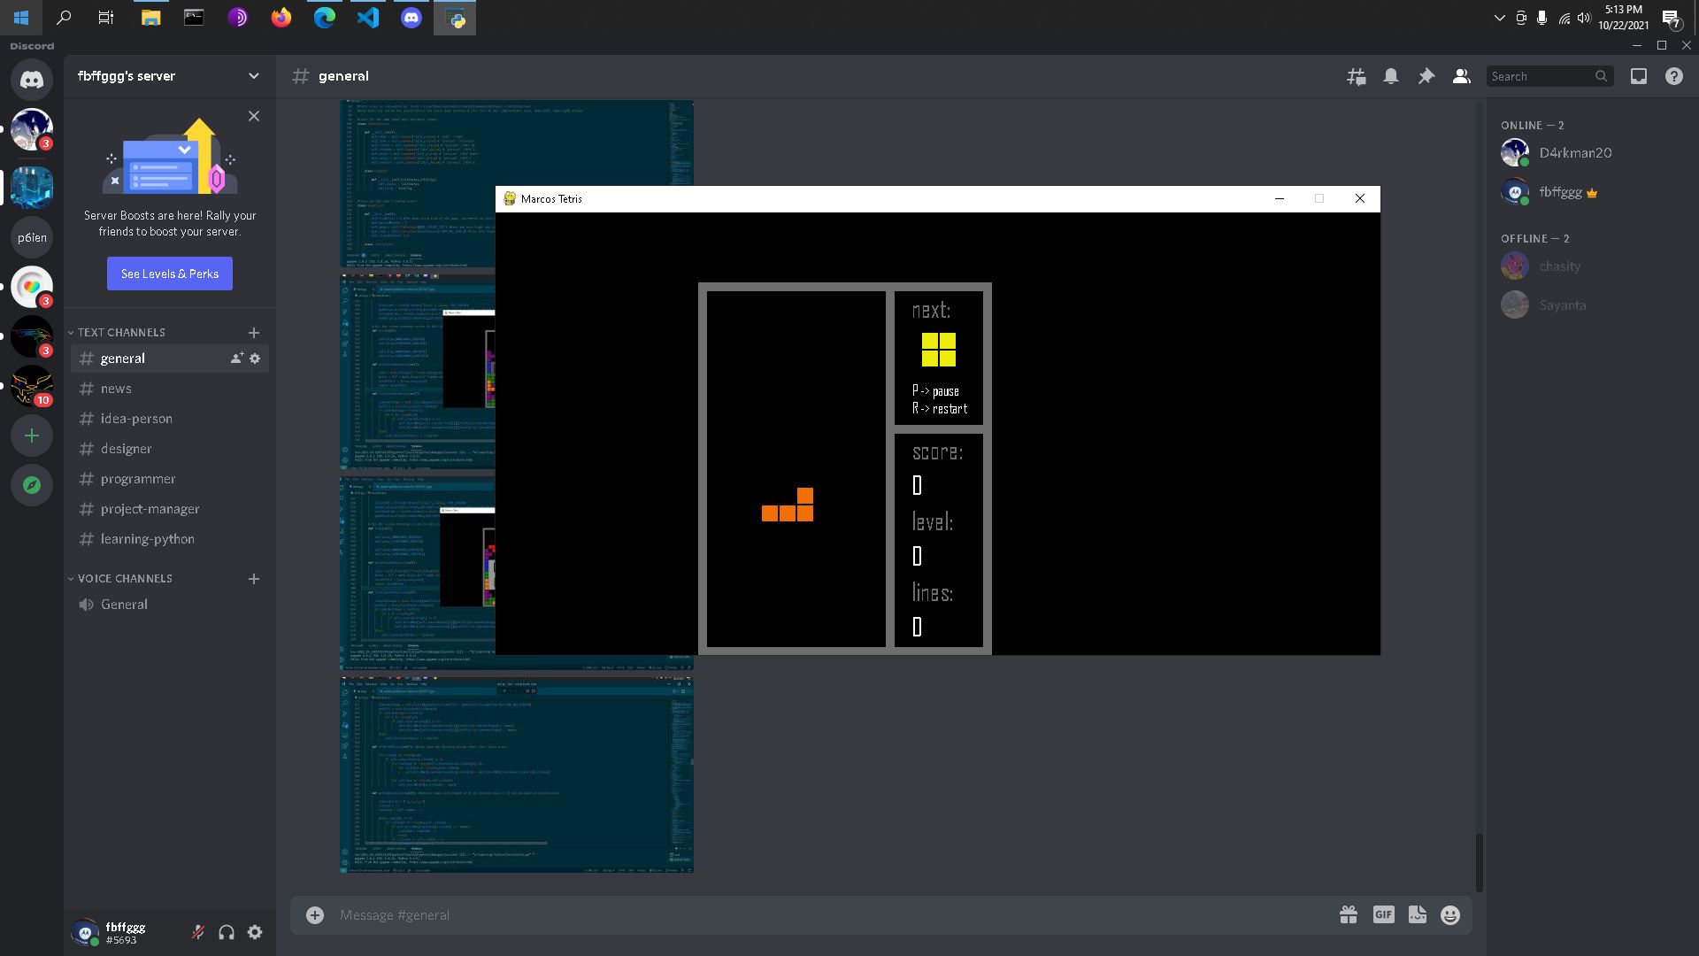1699x956 pixels.
Task: Click Explore Public Servers compass icon
Action: point(32,485)
